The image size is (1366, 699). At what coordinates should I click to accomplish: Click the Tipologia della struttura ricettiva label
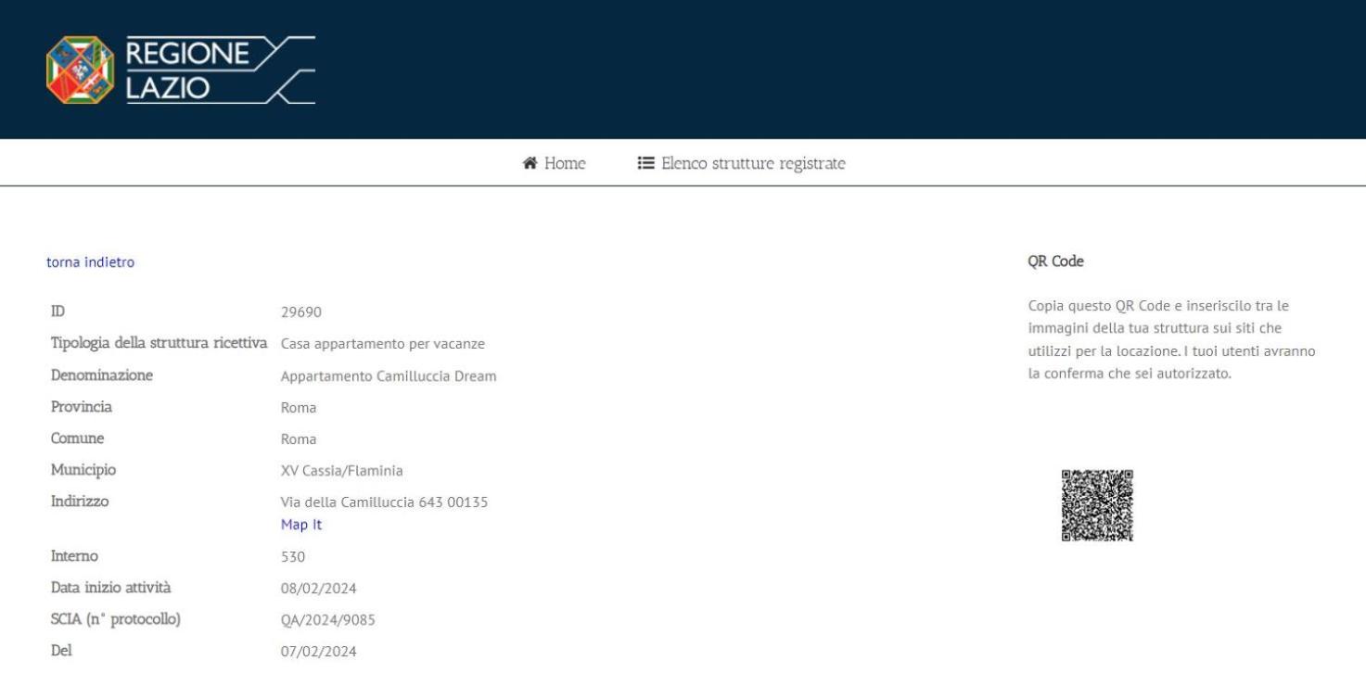(x=160, y=344)
